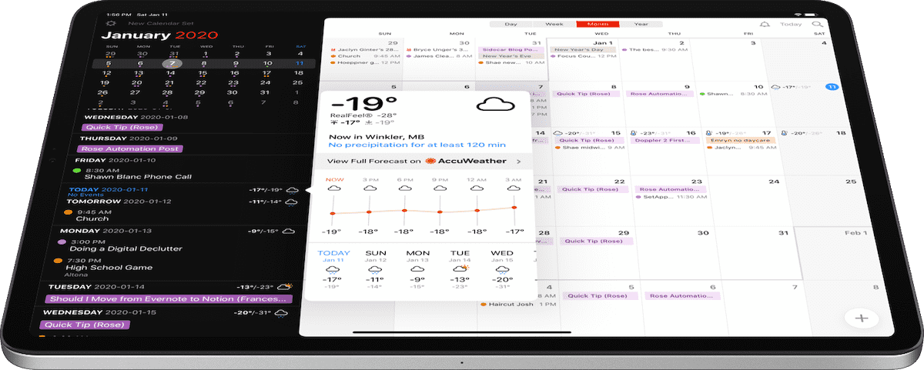Jump to Today in the toolbar
924x370 pixels.
[791, 25]
